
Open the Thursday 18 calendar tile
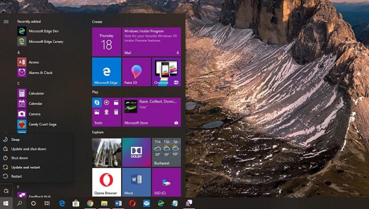tap(106, 42)
